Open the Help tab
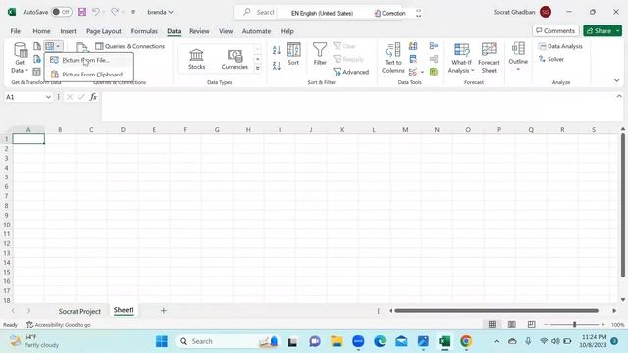This screenshot has height=353, width=628. coord(287,31)
